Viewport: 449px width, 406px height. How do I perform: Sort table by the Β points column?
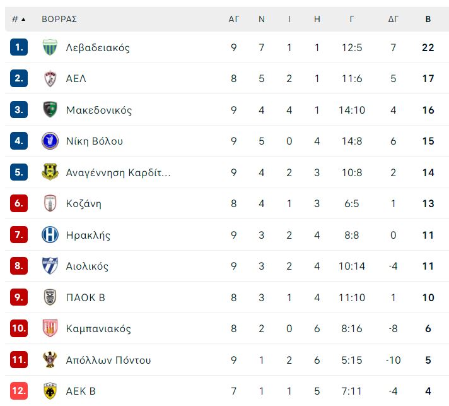[x=428, y=19]
